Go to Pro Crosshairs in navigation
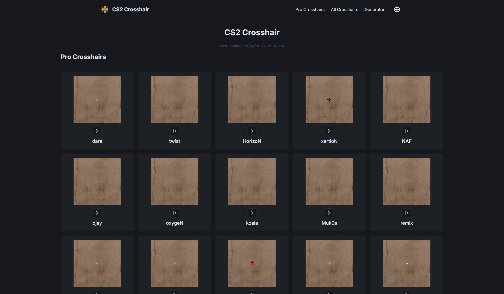The width and height of the screenshot is (504, 294). pos(310,9)
